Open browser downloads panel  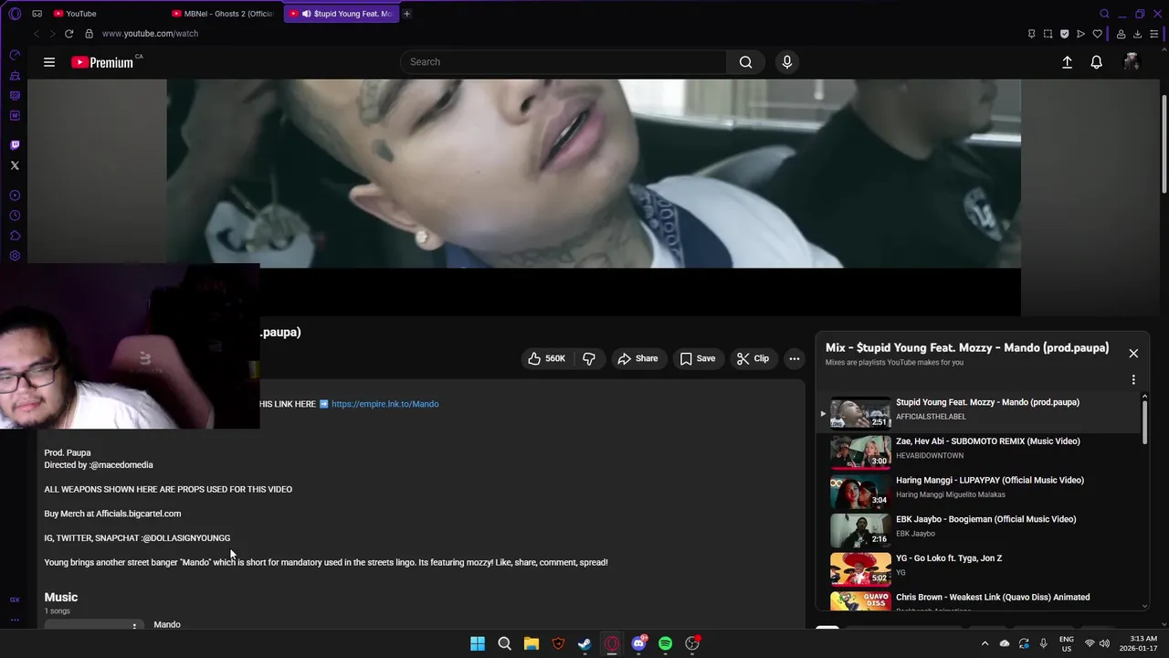tap(1137, 34)
